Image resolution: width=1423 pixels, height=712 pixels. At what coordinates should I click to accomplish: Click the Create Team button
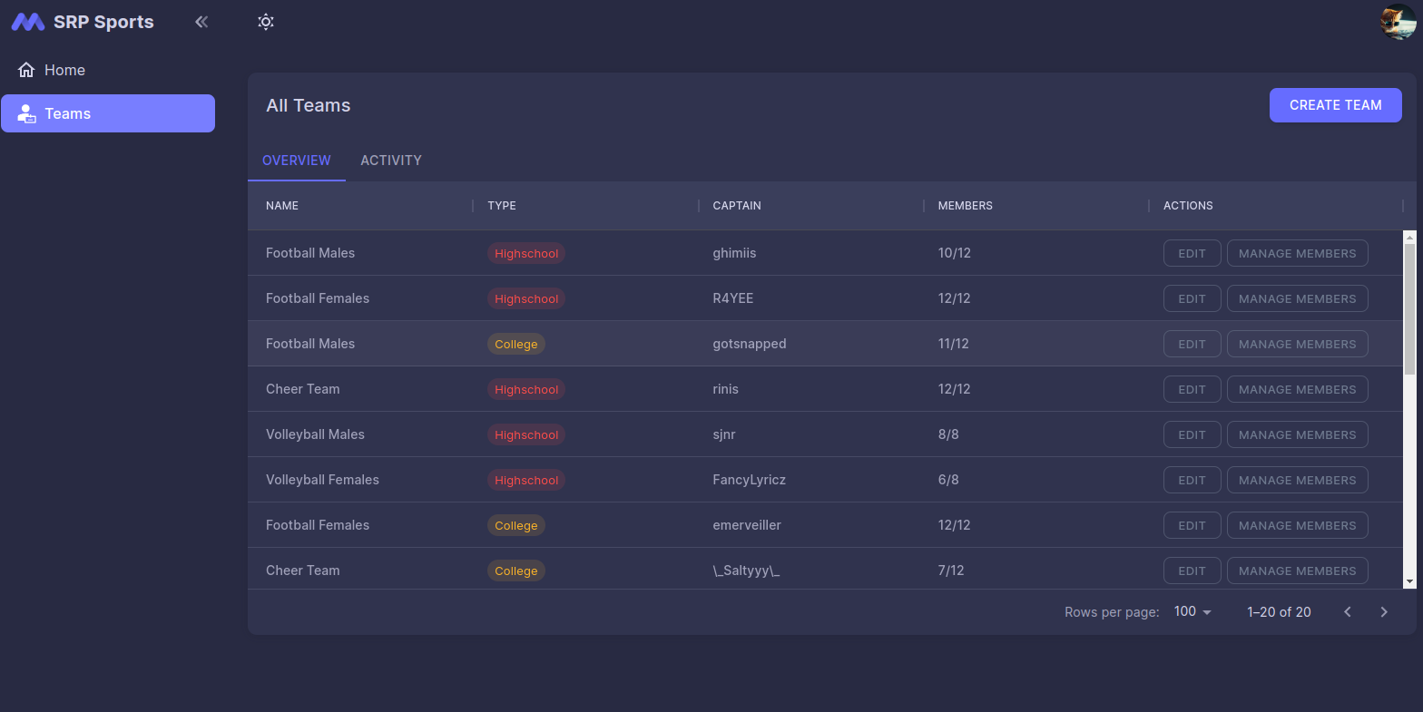1335,105
